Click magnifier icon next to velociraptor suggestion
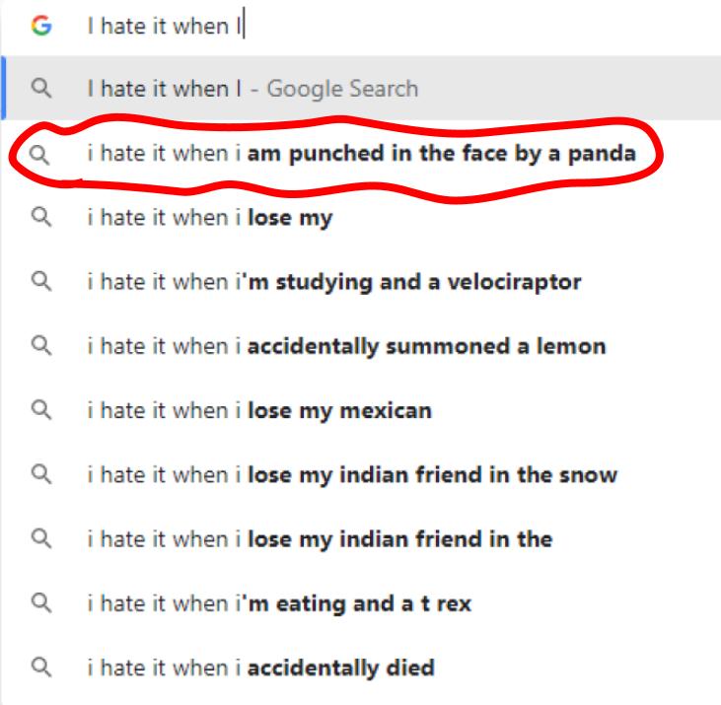721x705 pixels. coord(40,283)
